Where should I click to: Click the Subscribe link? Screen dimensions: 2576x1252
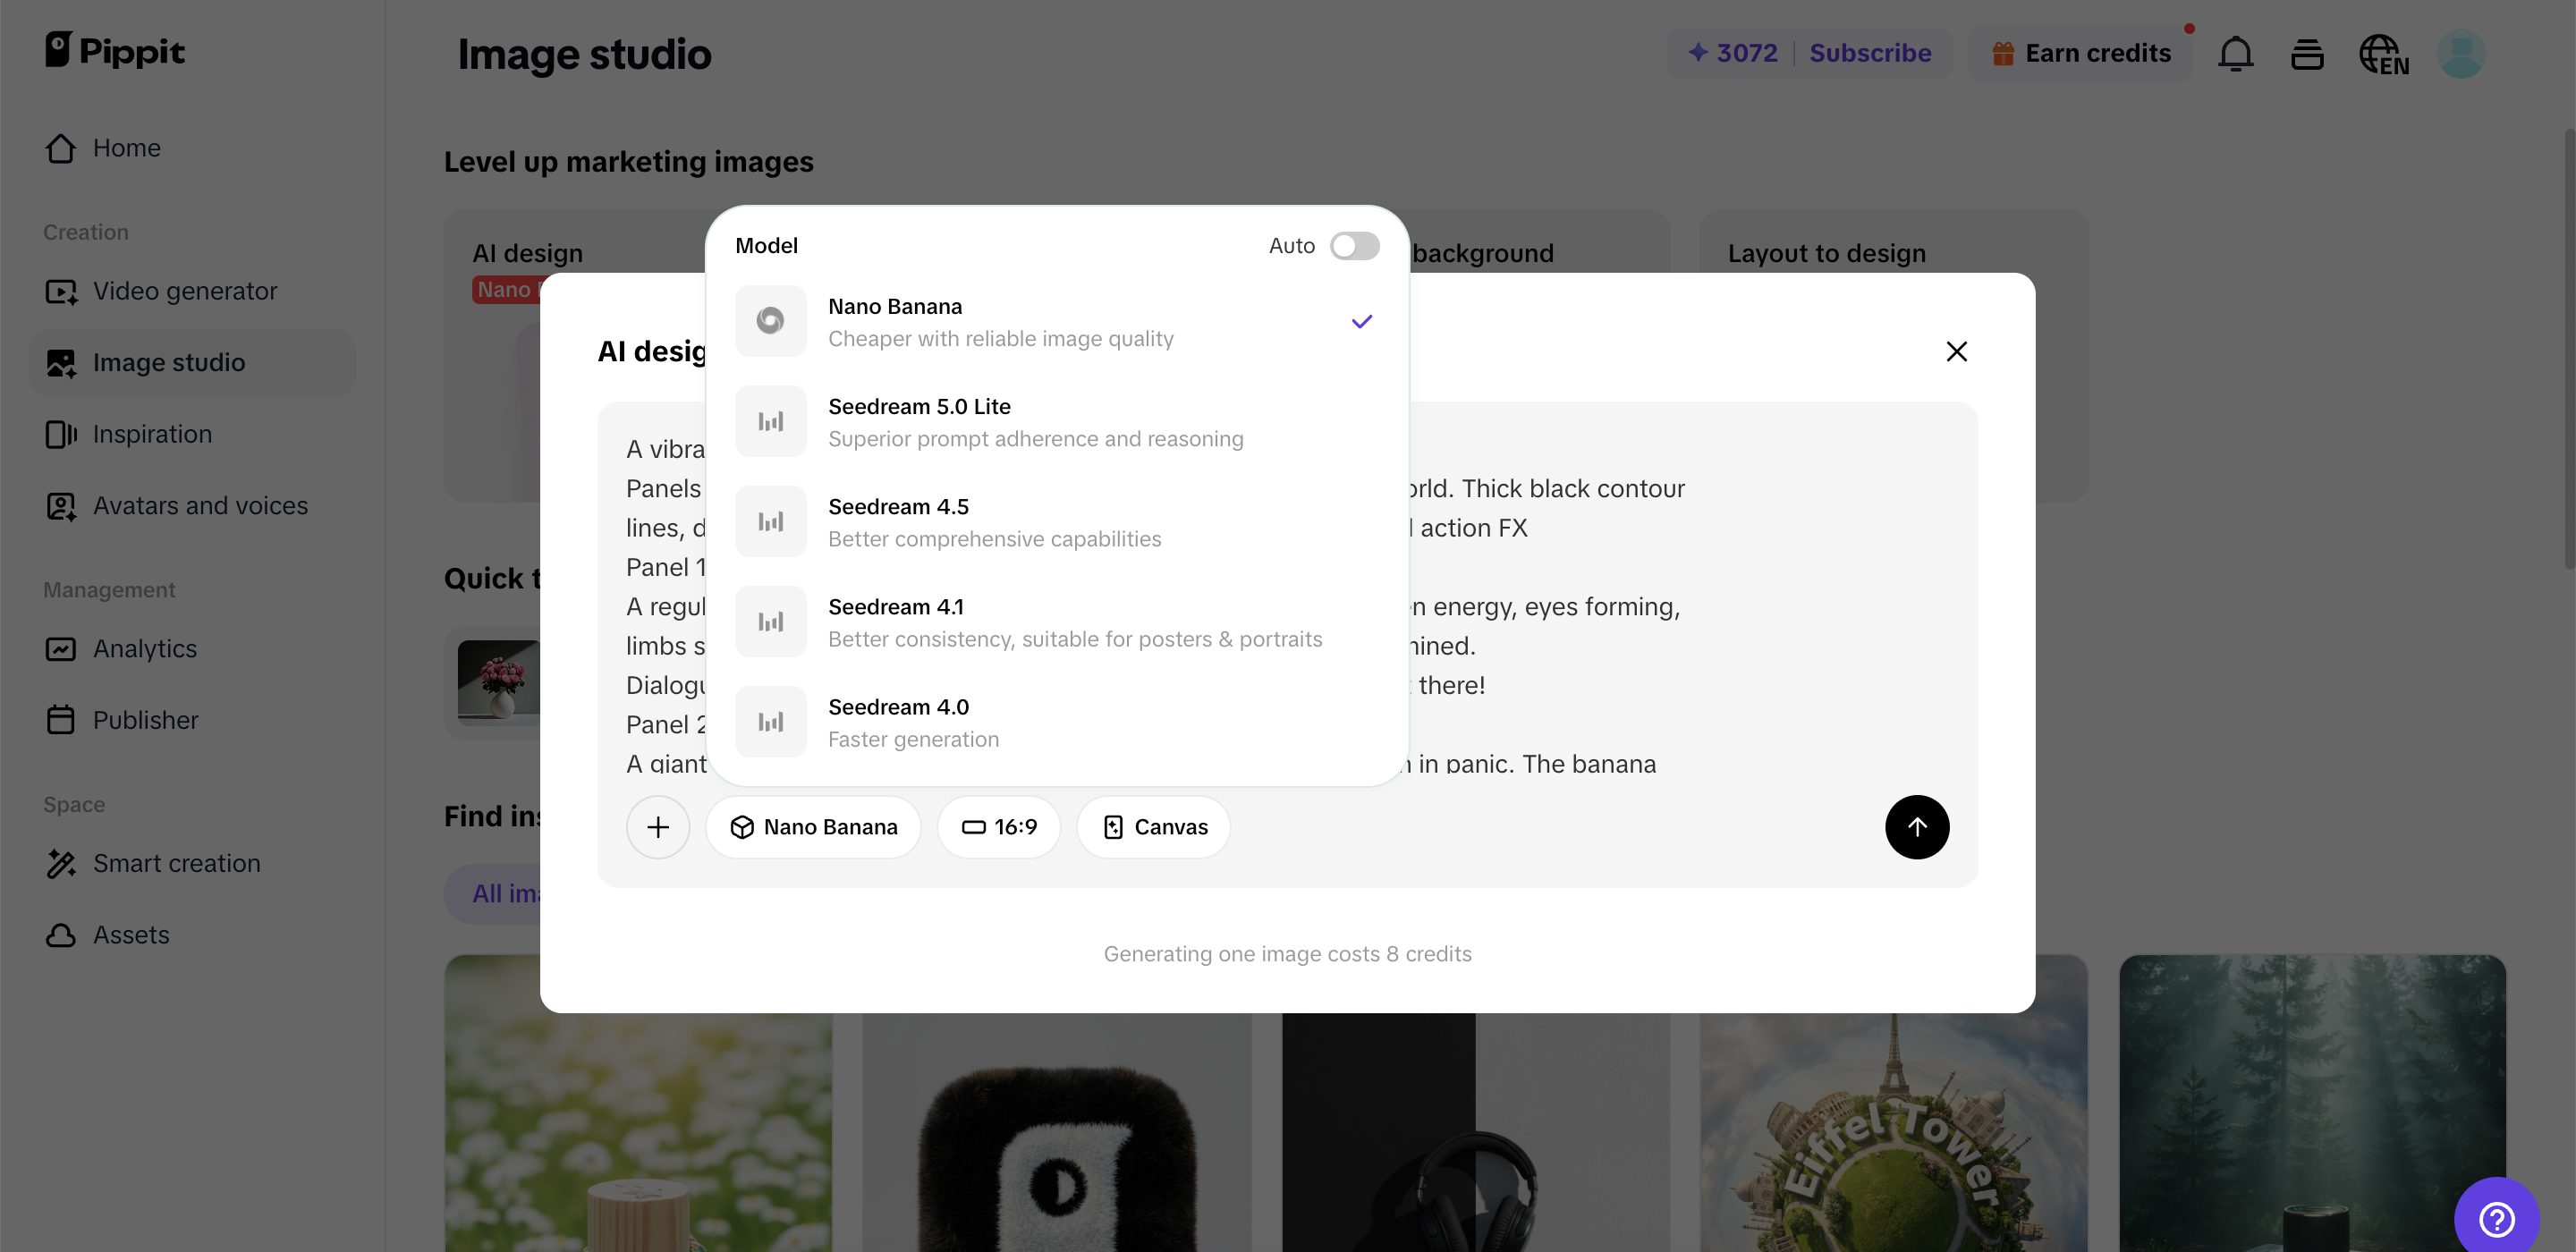pyautogui.click(x=1869, y=53)
